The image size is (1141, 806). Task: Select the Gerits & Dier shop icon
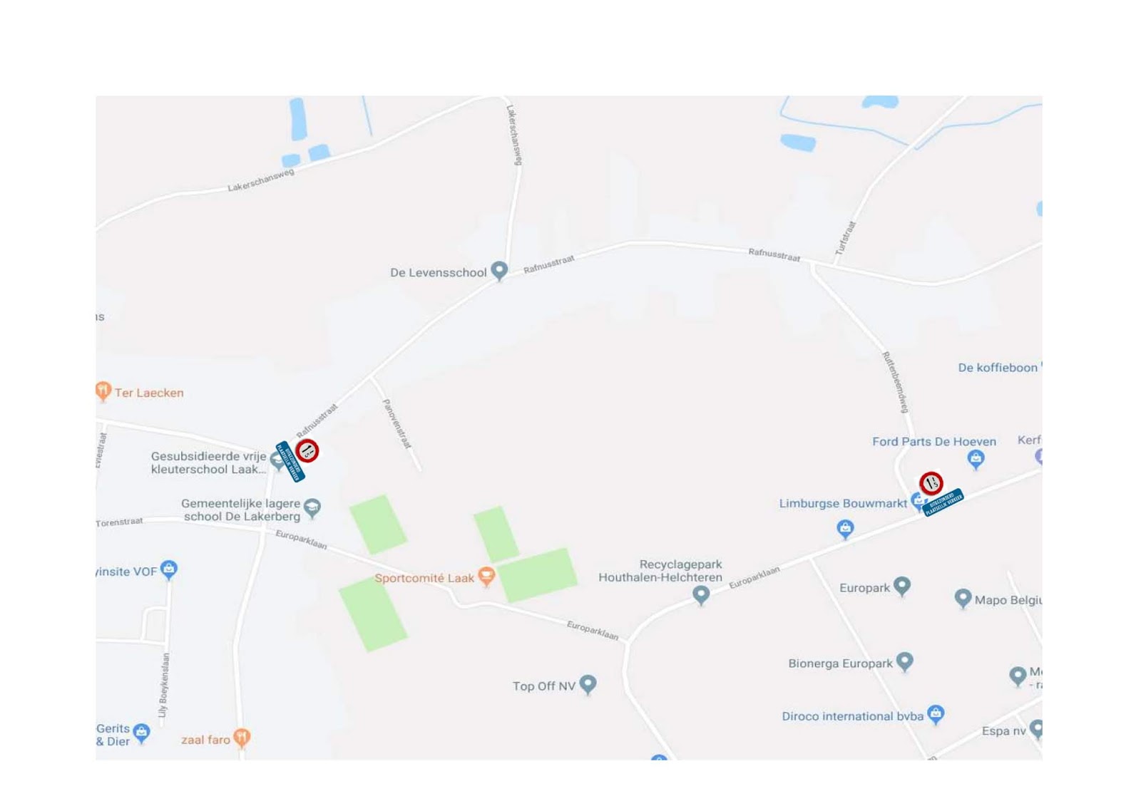click(142, 733)
